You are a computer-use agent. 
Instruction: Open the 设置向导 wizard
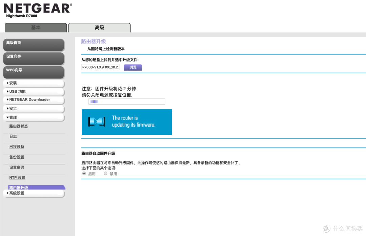click(x=34, y=58)
